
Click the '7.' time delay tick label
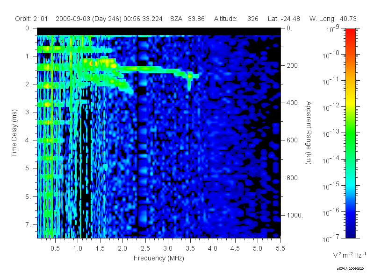click(29, 224)
